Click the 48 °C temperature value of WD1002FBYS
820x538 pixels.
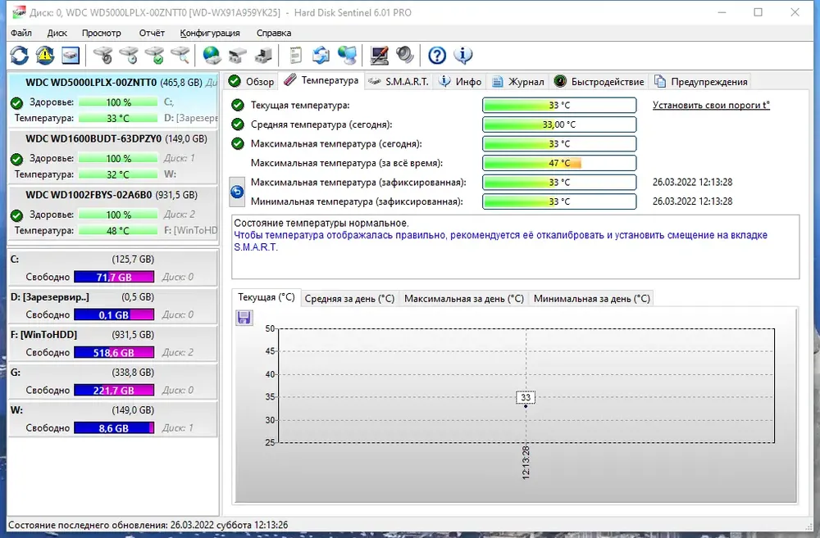tap(118, 230)
